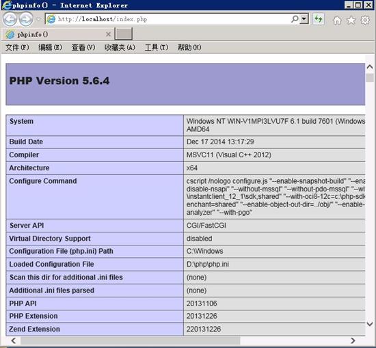Click the Build Date value Dec 17 2014

pos(220,142)
